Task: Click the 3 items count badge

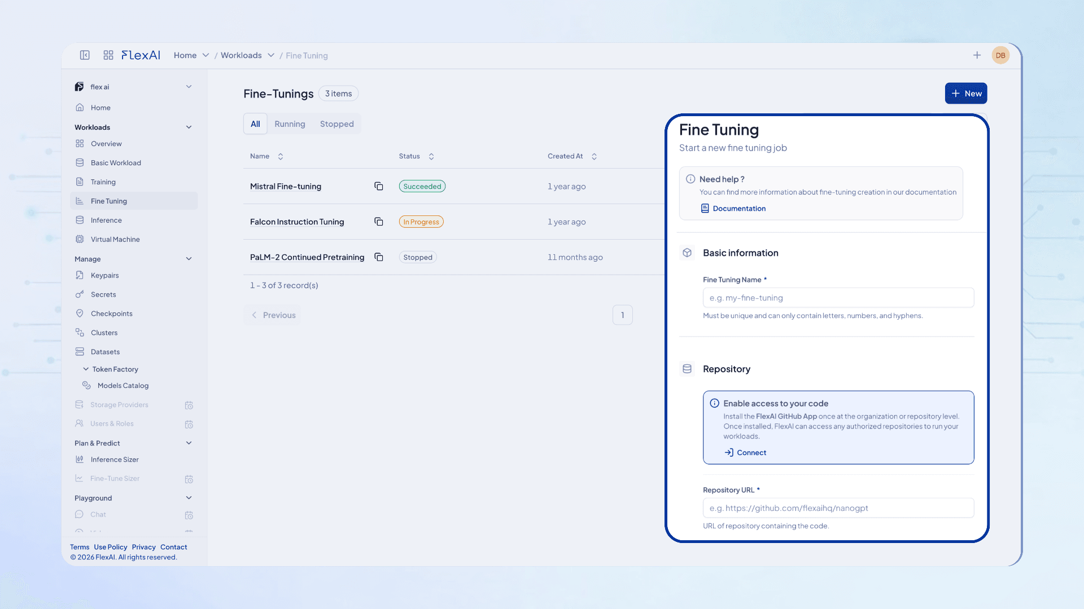Action: (339, 94)
